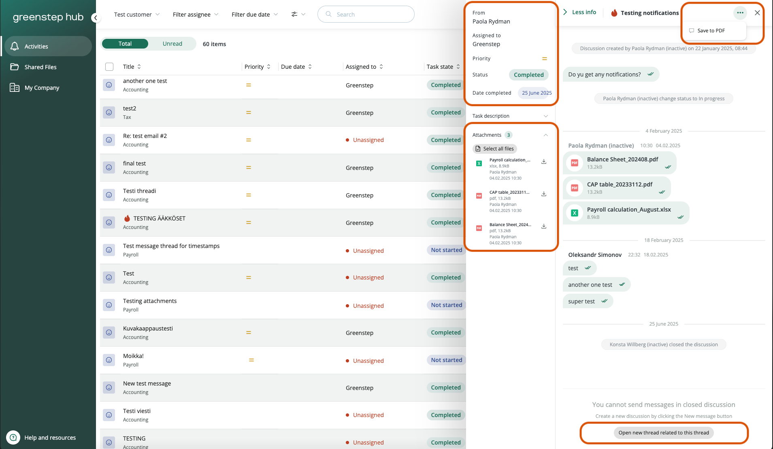Select all attachment files
Image resolution: width=773 pixels, height=449 pixels.
pos(495,149)
